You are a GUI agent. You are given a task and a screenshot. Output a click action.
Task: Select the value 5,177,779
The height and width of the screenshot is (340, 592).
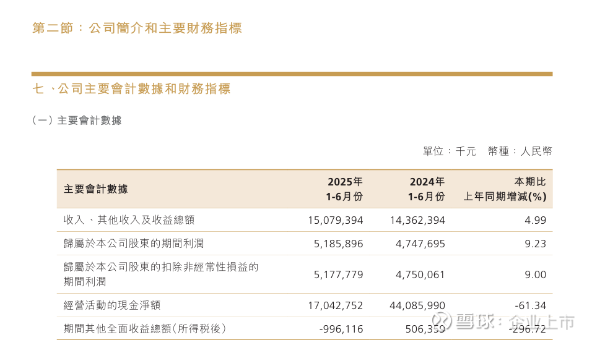[x=338, y=275]
